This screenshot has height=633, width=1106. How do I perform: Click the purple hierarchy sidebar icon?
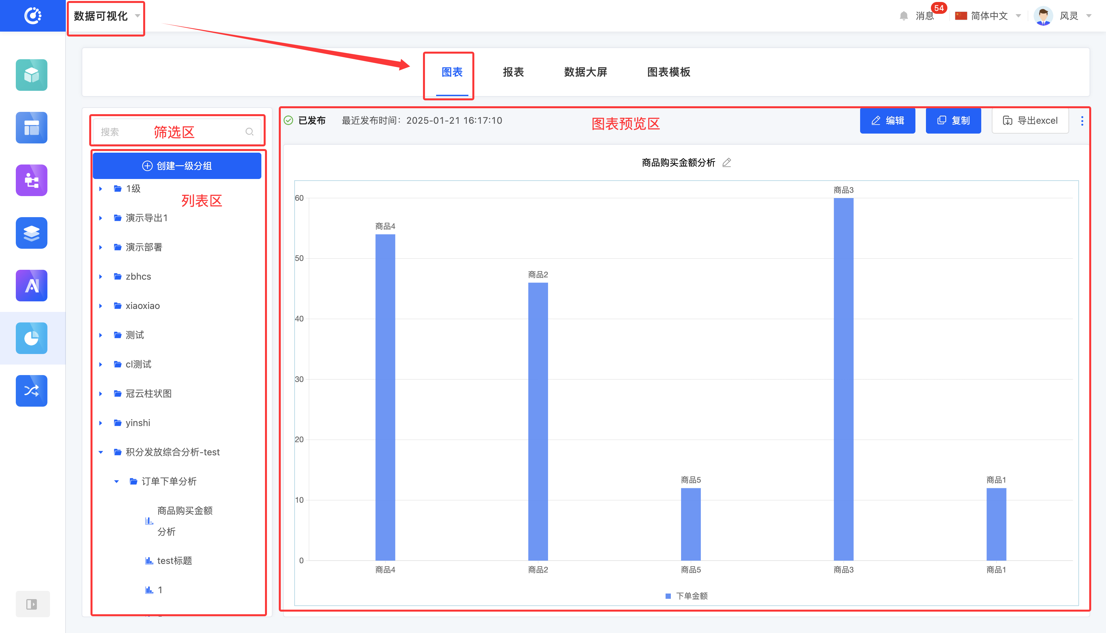[31, 180]
